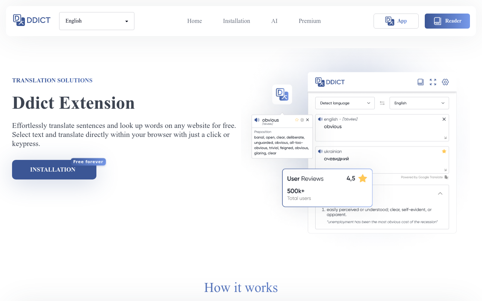Open the Premium menu item

pyautogui.click(x=310, y=21)
